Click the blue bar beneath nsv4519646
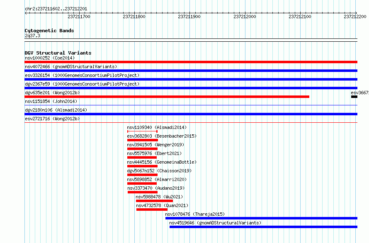The image size is (369, 243). coord(263,227)
